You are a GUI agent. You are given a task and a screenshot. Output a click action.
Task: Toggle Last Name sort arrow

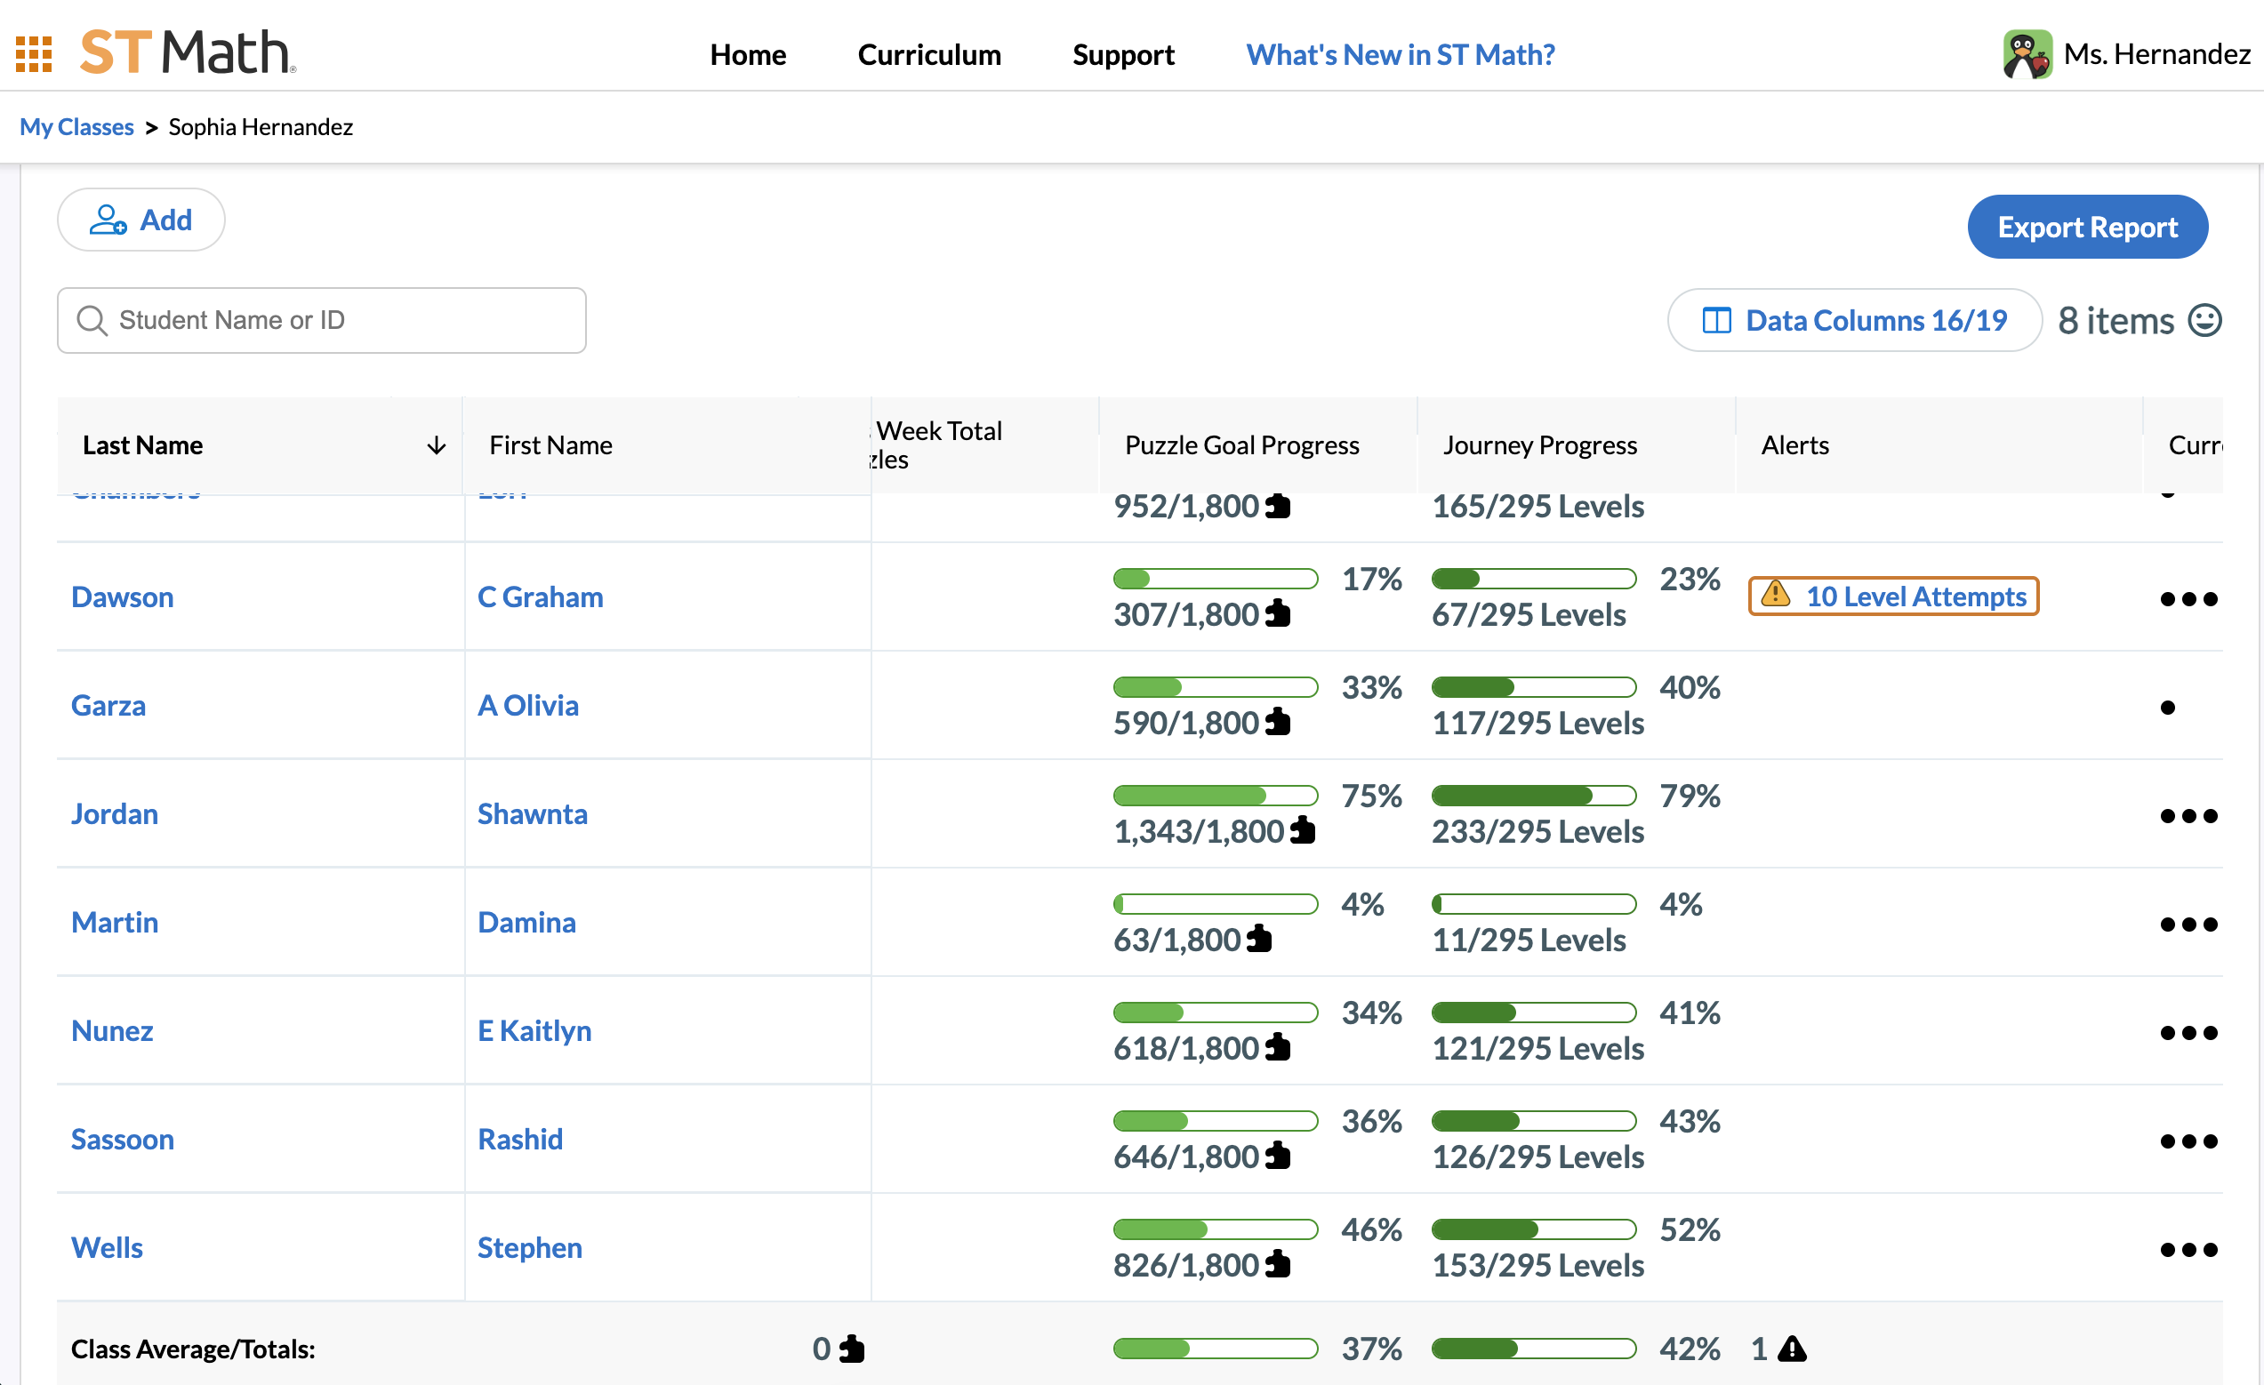437,446
